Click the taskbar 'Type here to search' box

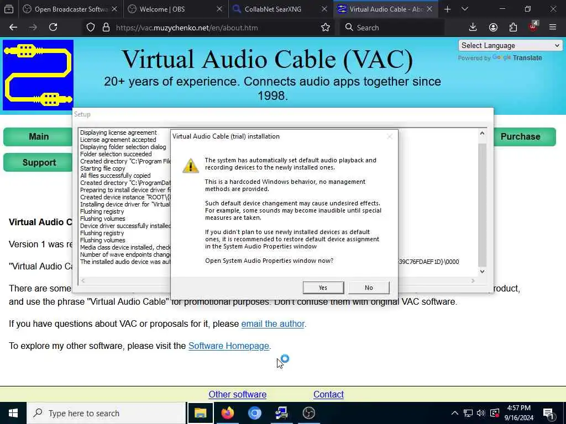106,413
